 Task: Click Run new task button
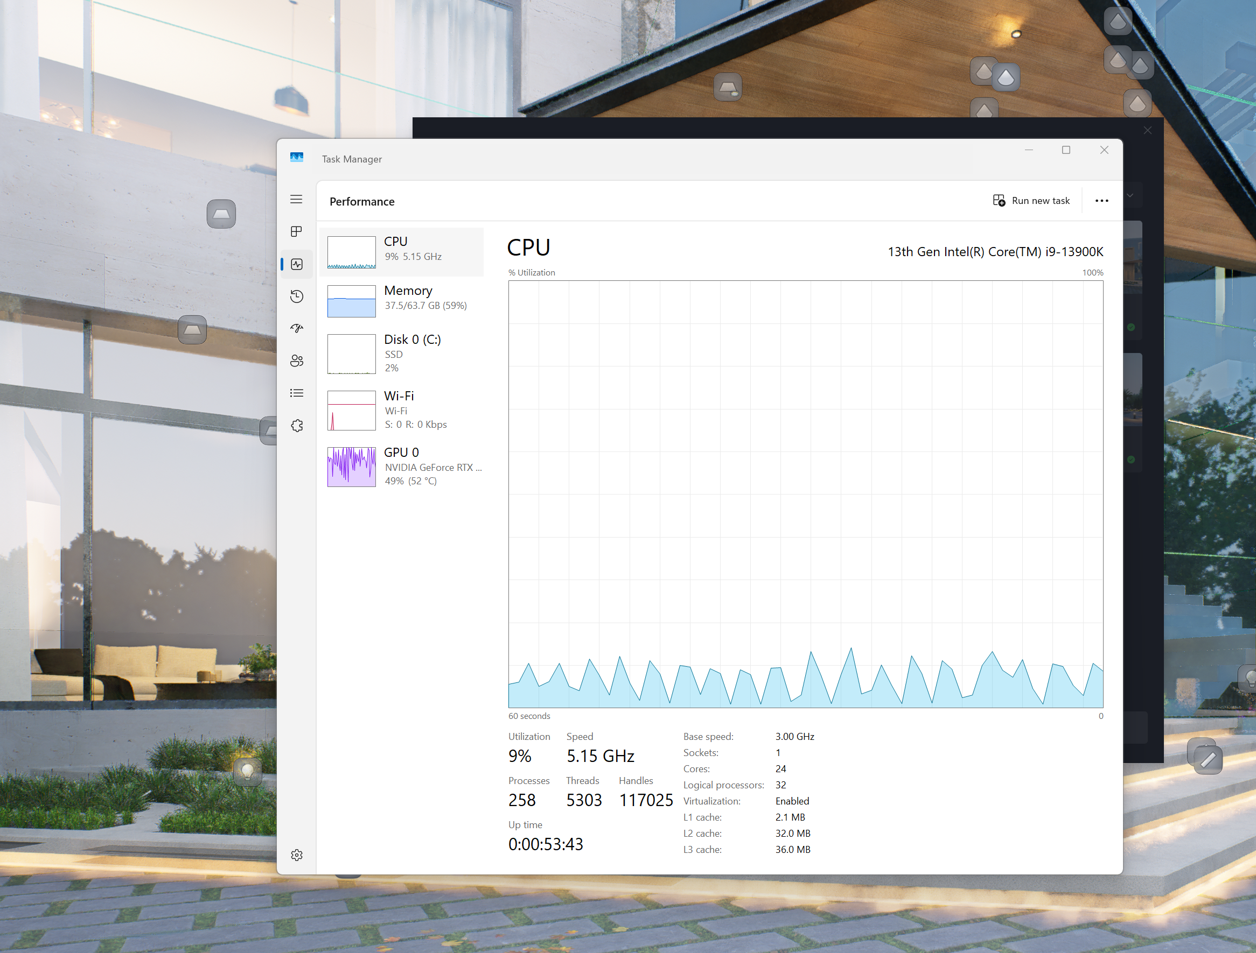1031,201
